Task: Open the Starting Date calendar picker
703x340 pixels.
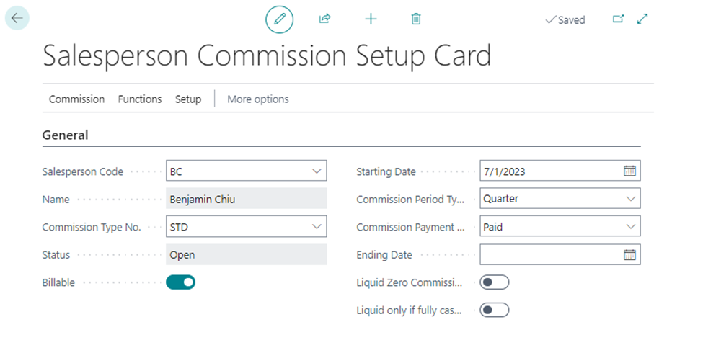Action: click(630, 171)
